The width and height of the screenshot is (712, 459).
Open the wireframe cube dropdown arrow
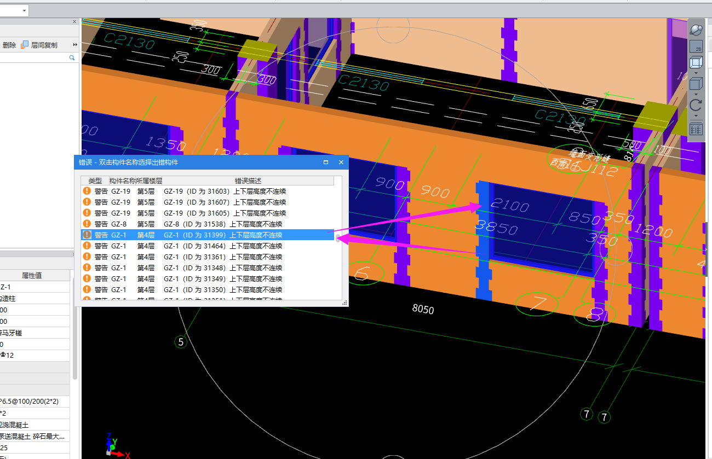[x=696, y=73]
